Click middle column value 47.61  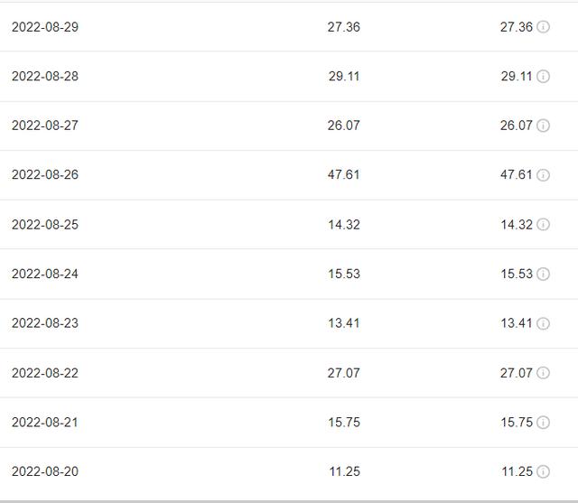pos(343,174)
